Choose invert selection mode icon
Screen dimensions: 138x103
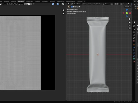click(x=78, y=7)
